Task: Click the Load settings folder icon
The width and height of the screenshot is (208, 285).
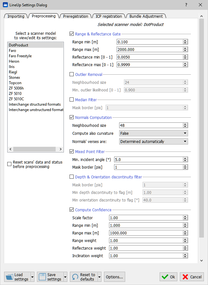Action: tap(9, 277)
